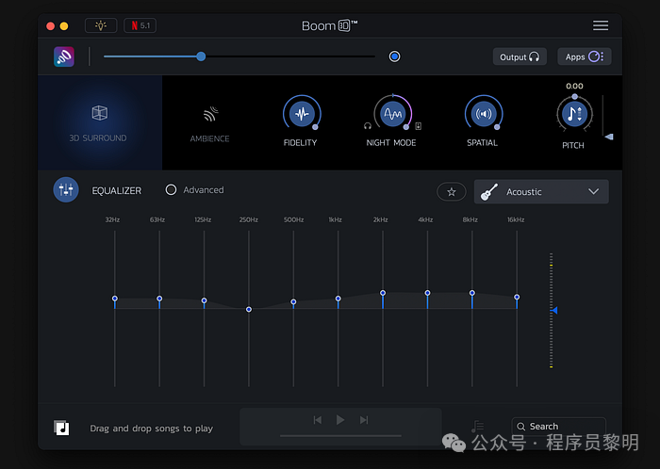
Task: Click the 32Hz band slider handle
Action: tap(114, 299)
